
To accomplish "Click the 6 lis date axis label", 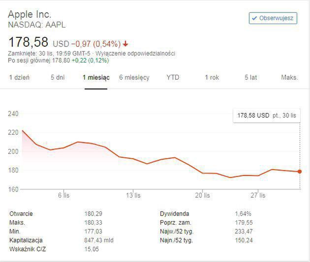I will pos(63,195).
